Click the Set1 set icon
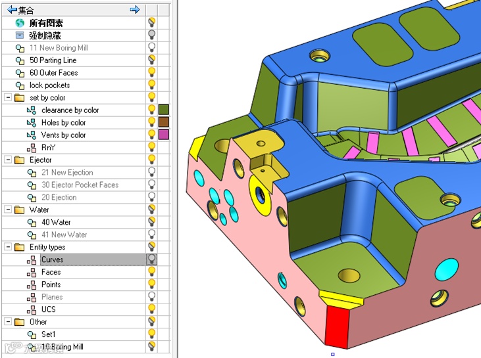This screenshot has width=481, height=358. click(x=32, y=334)
